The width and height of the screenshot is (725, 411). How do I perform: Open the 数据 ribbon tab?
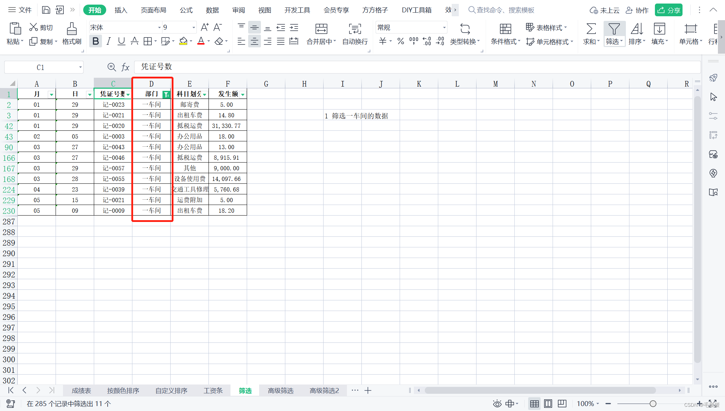(212, 10)
